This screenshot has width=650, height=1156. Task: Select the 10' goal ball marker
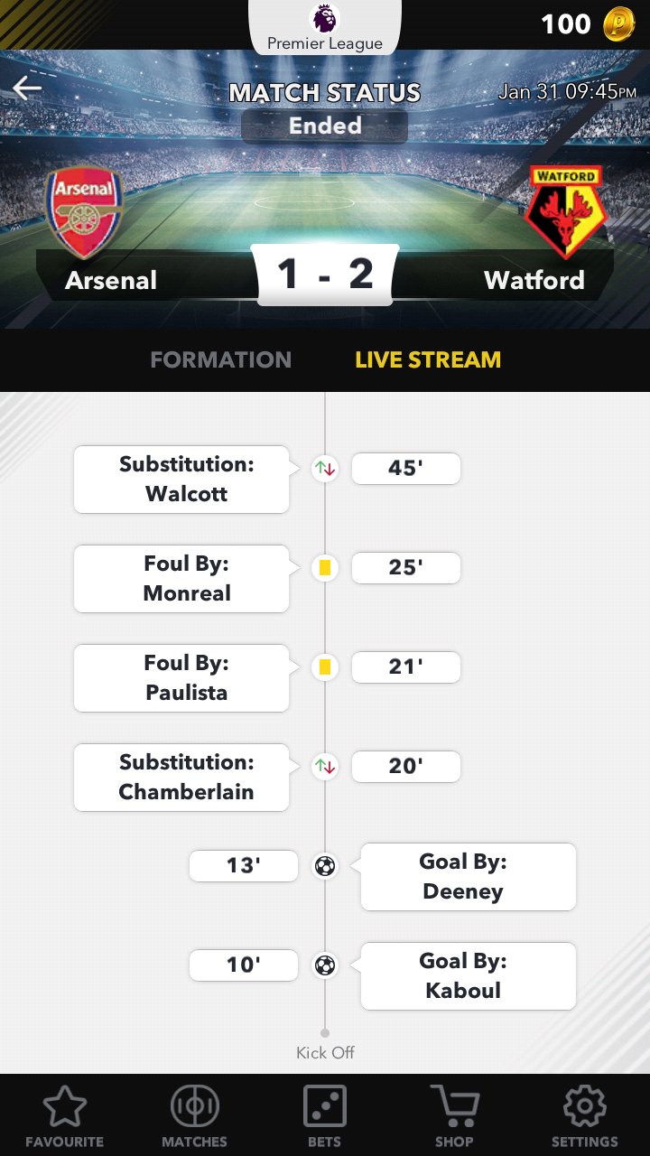click(325, 965)
